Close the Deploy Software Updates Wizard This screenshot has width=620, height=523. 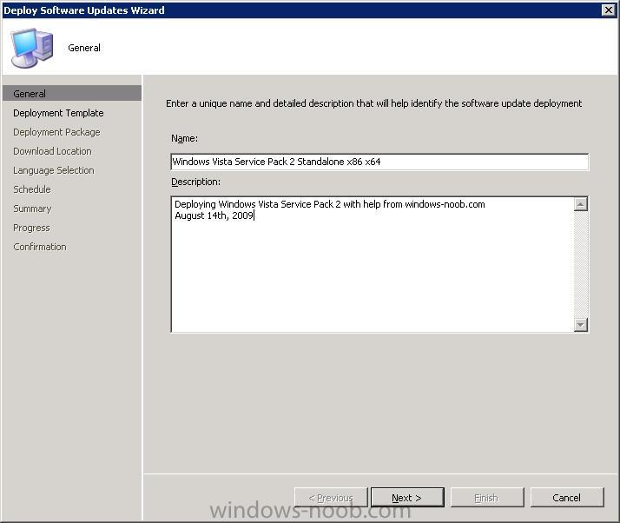pos(608,10)
